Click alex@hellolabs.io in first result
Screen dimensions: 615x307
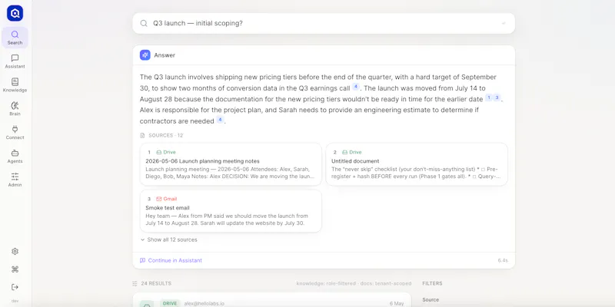point(204,303)
